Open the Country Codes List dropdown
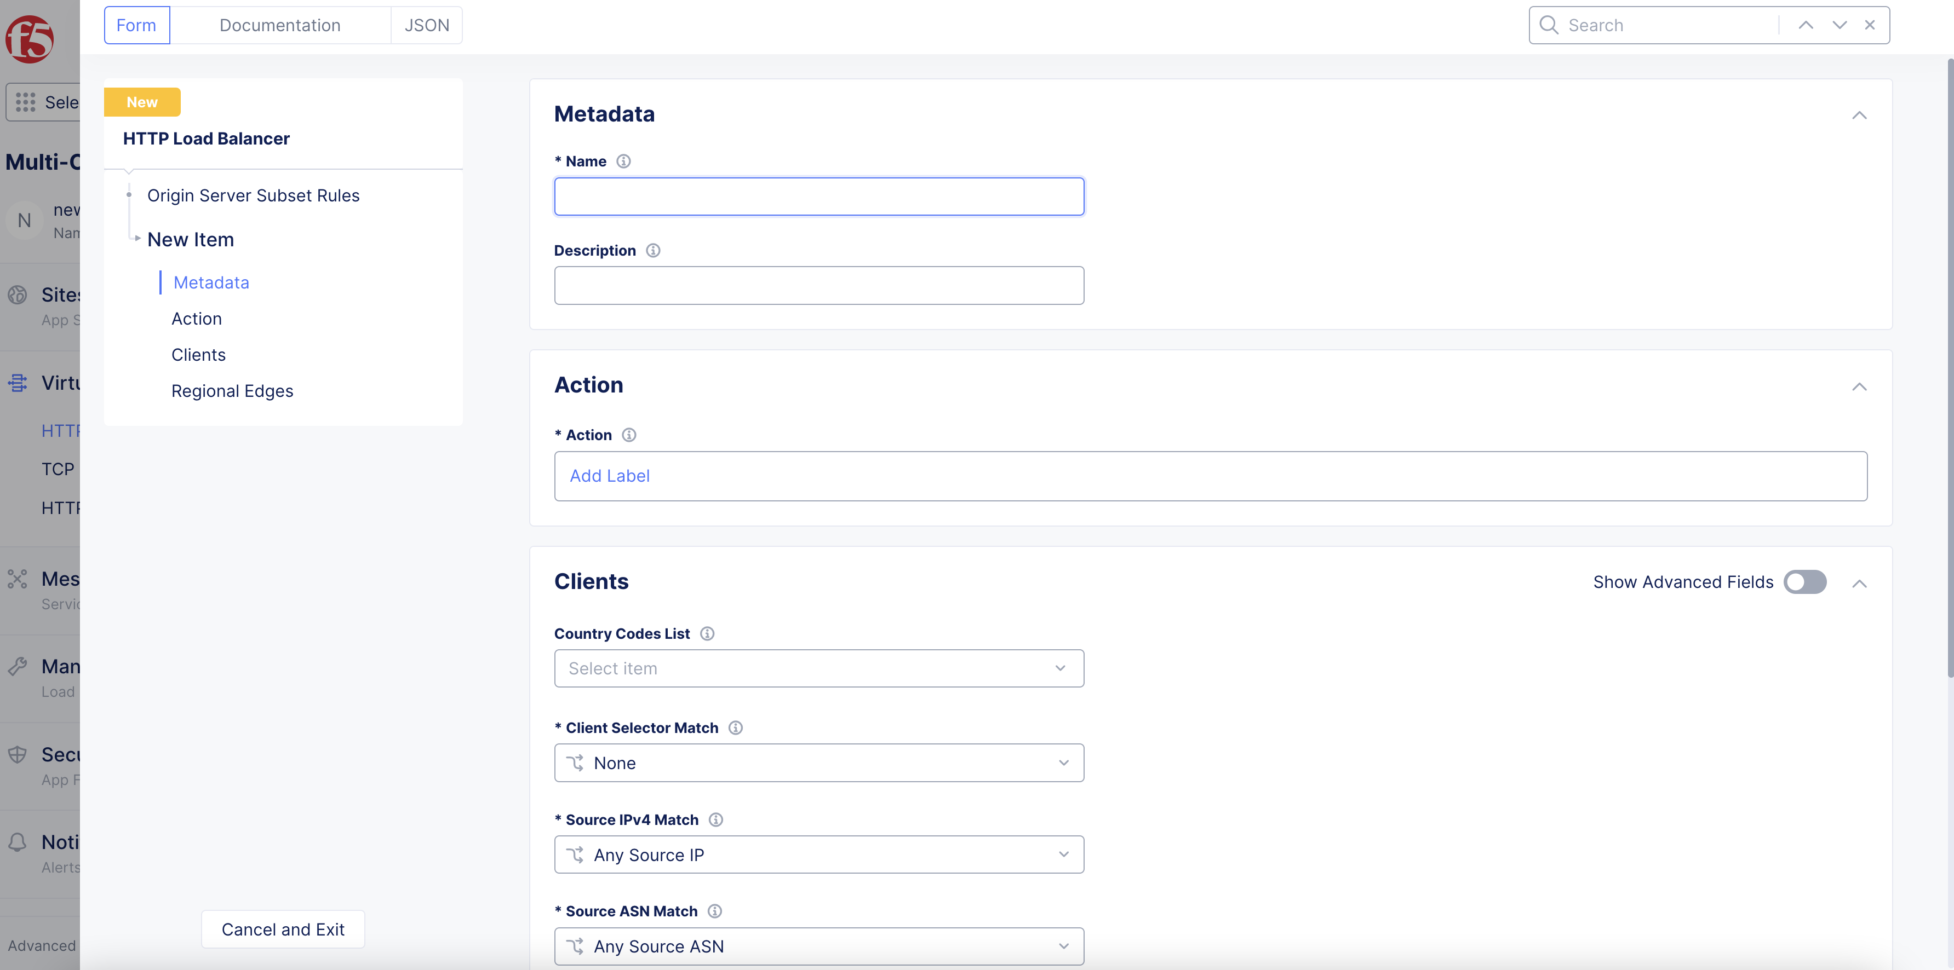This screenshot has width=1954, height=970. pos(818,668)
